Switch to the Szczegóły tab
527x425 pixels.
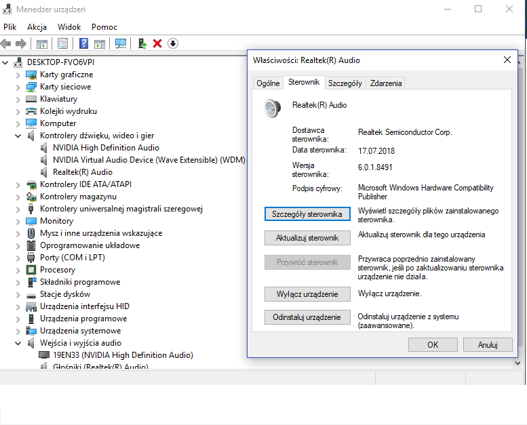click(x=345, y=83)
